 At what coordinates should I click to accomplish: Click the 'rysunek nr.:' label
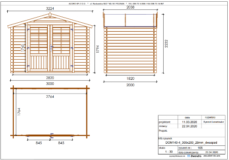point(185,148)
